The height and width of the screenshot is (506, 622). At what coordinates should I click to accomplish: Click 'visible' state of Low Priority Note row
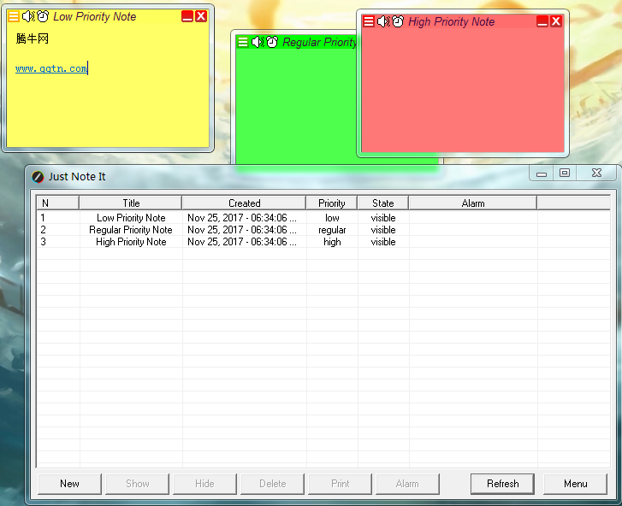click(x=383, y=218)
